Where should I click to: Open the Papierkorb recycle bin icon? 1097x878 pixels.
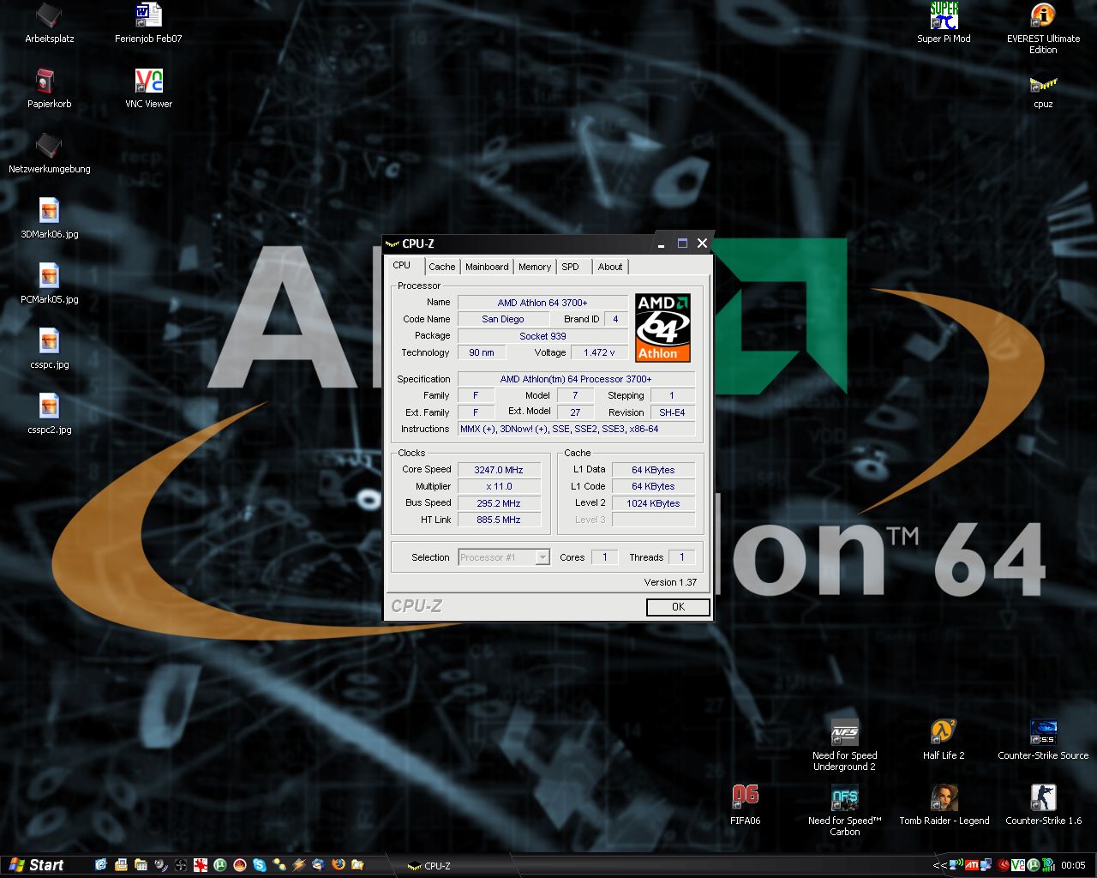coord(50,88)
